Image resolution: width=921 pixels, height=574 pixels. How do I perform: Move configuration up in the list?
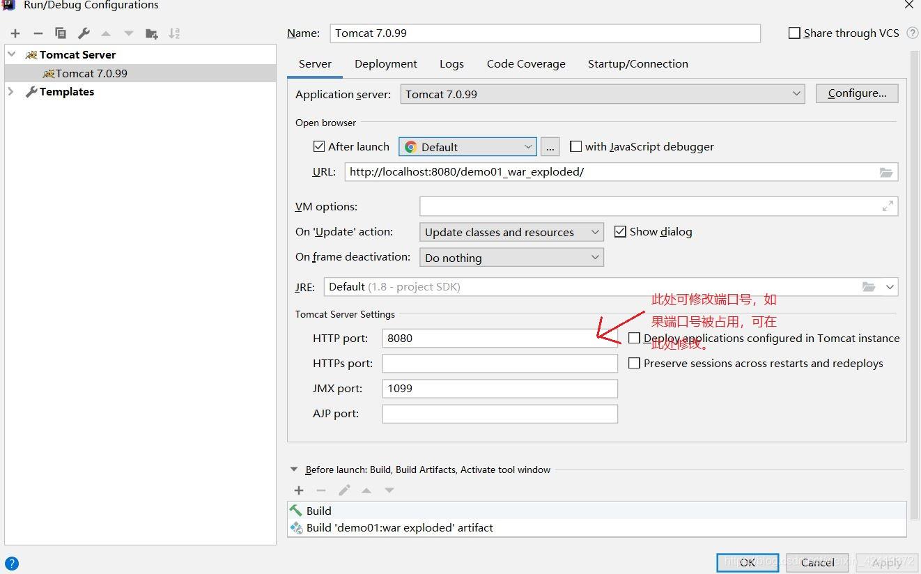(106, 33)
